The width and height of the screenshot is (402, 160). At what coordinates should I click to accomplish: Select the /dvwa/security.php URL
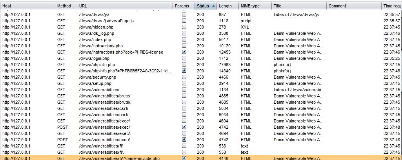coord(98,77)
